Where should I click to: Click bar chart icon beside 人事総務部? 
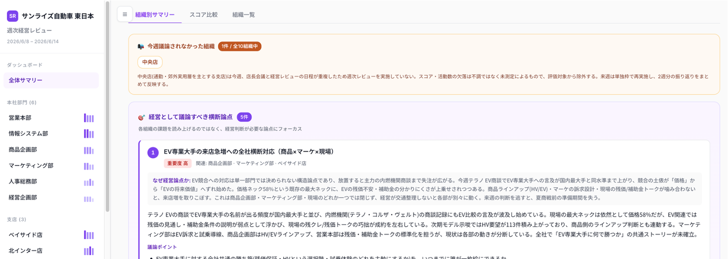click(89, 182)
